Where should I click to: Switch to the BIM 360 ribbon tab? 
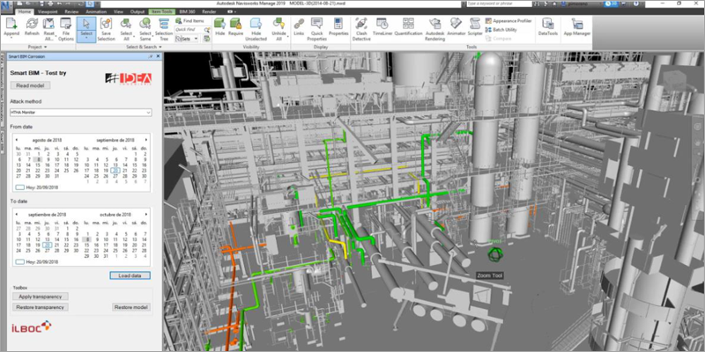coord(188,11)
